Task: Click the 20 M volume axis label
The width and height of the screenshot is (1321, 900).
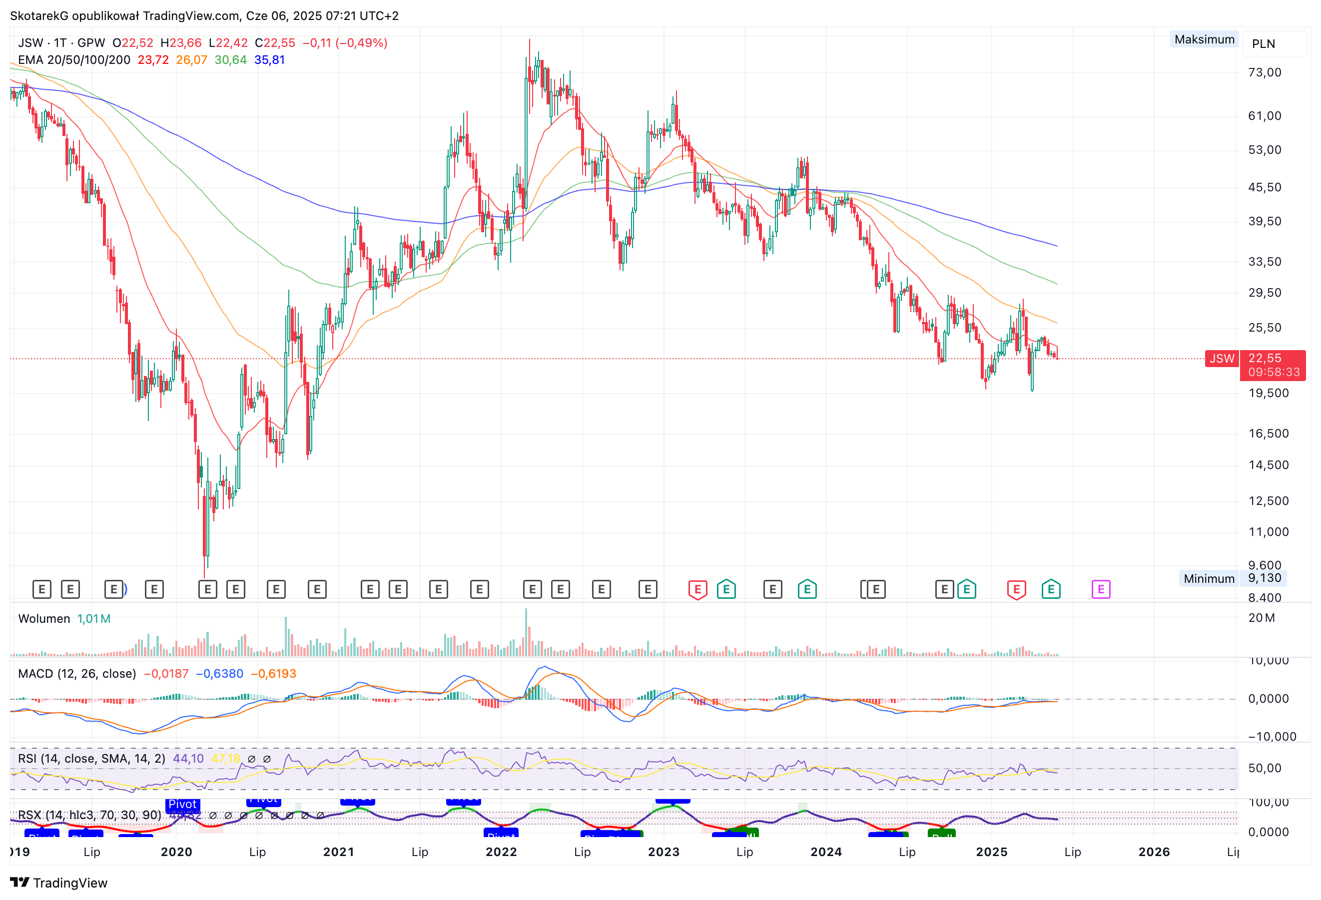Action: point(1262,618)
